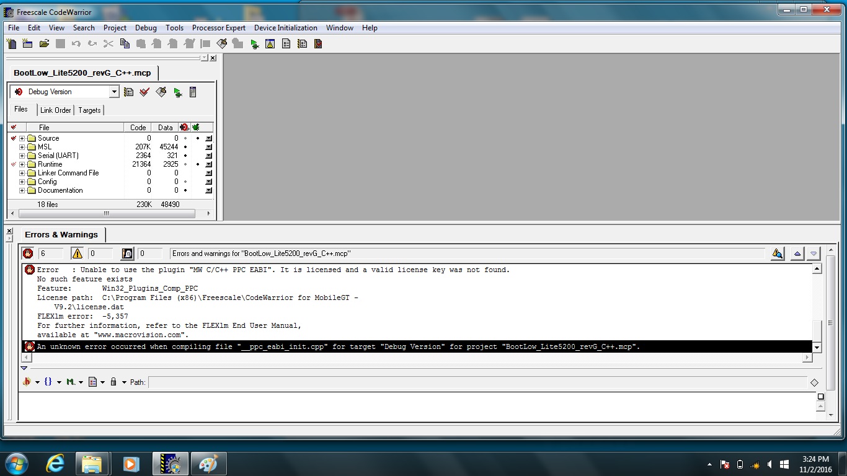
Task: Open the Errors & Warnings icon in toolbar
Action: 270,43
